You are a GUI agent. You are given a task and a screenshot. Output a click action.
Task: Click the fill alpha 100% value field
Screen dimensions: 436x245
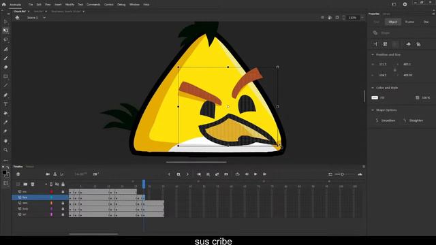pos(425,98)
